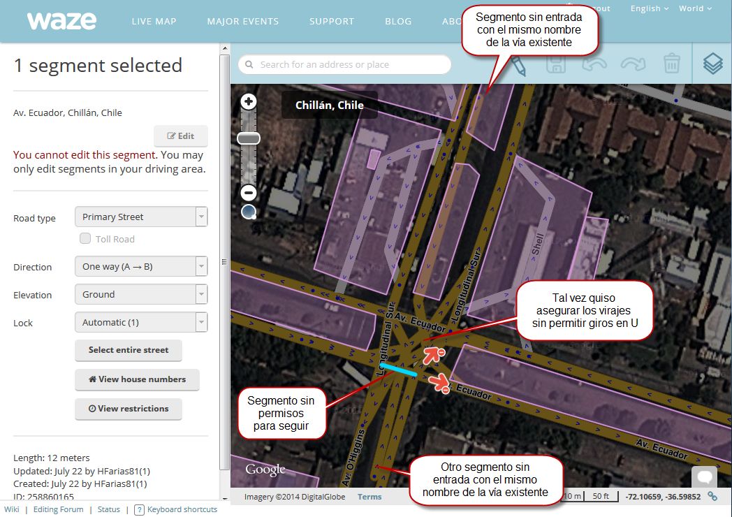Click the lower red turn restriction arrow
Viewport: 732px width, 517px height.
[440, 383]
